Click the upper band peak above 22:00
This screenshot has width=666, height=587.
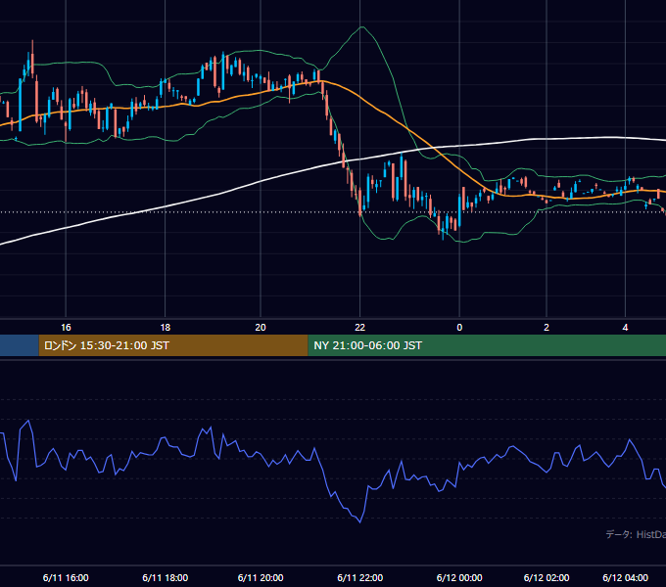361,27
